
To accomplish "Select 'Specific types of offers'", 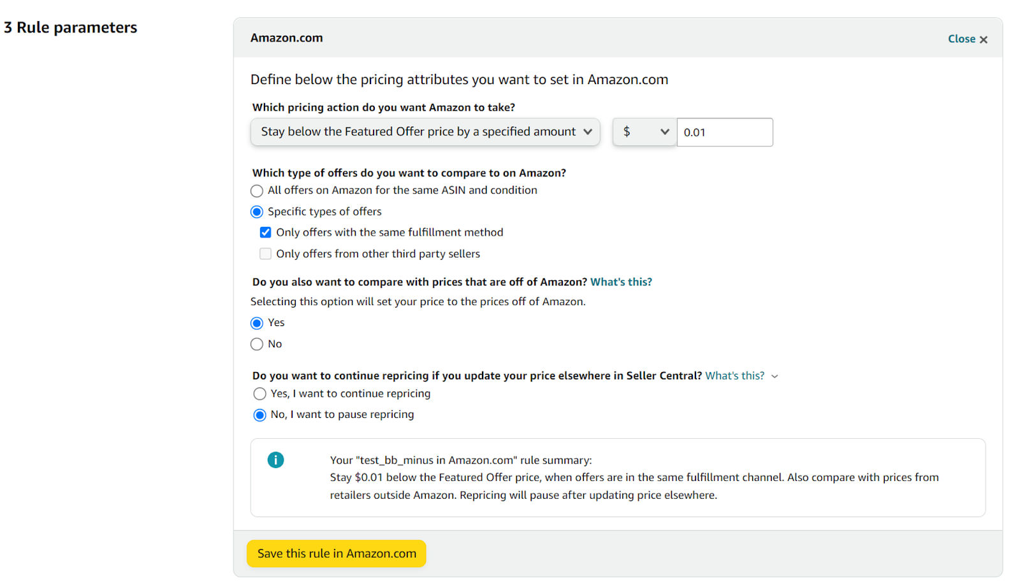I will tap(256, 211).
